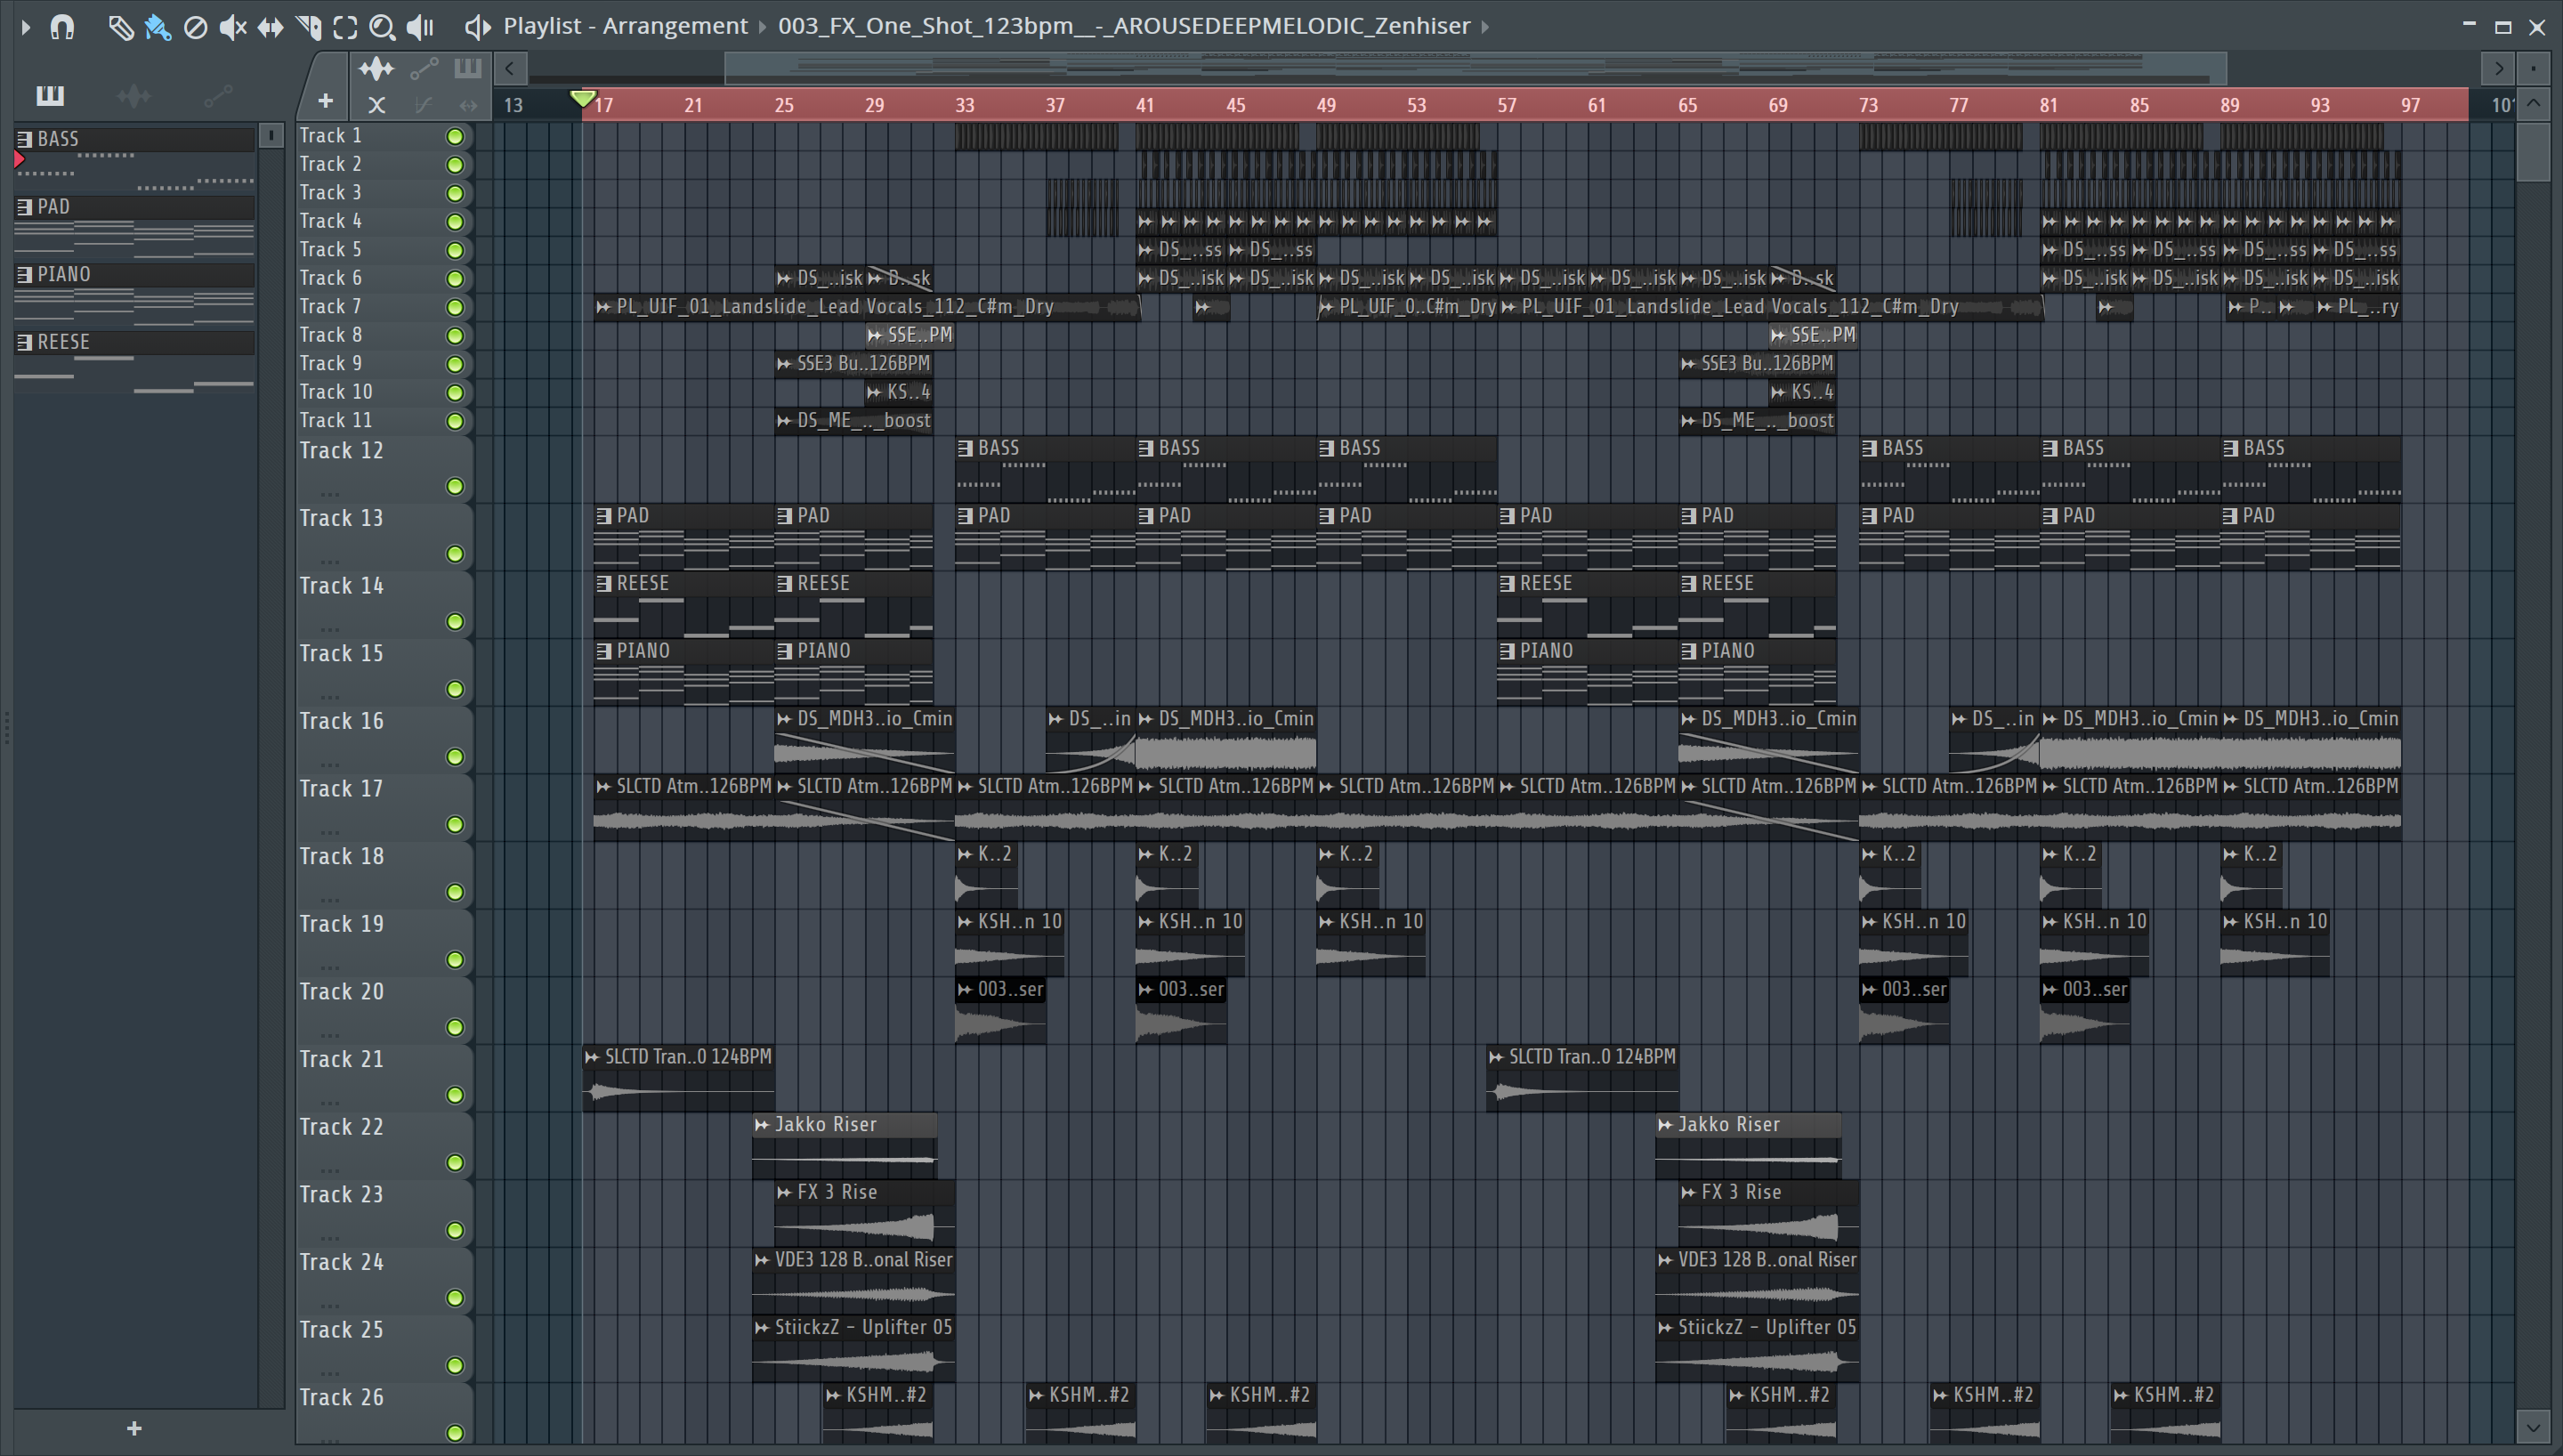
Task: Open the Playlist options menu arrow
Action: tap(25, 27)
